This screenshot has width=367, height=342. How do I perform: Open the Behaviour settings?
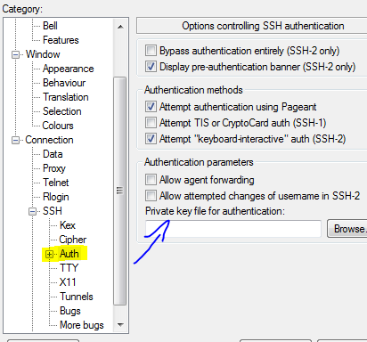64,83
